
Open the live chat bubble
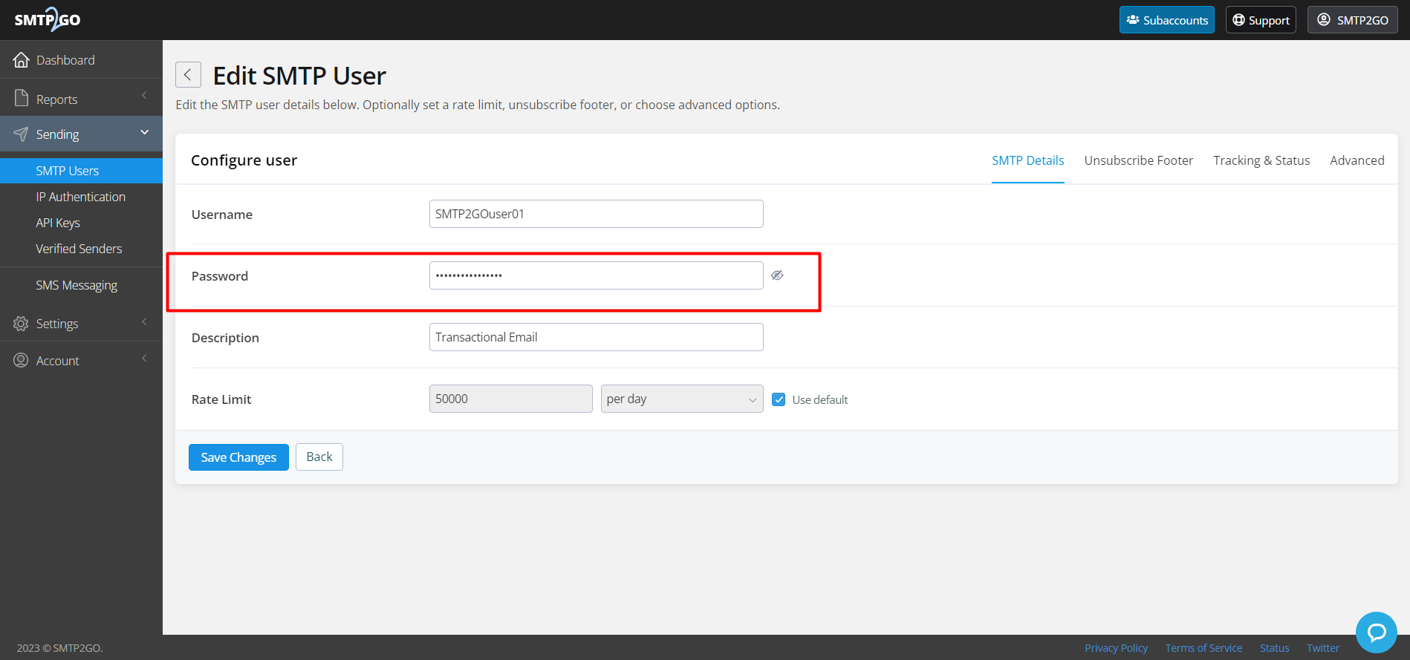(x=1377, y=633)
